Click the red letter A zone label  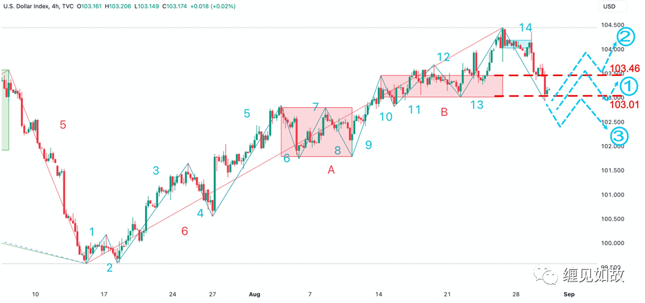tap(331, 170)
